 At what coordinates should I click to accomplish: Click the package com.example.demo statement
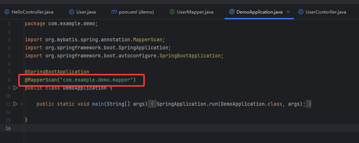click(x=61, y=24)
